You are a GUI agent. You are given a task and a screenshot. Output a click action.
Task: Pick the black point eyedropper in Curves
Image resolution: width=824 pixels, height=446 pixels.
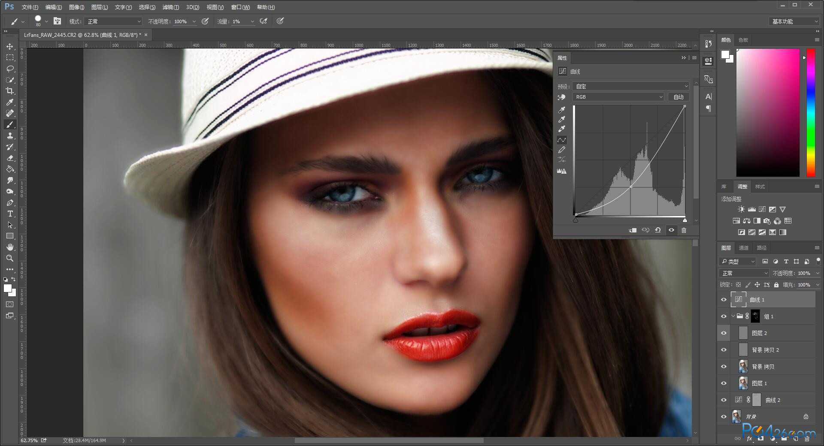click(x=561, y=110)
